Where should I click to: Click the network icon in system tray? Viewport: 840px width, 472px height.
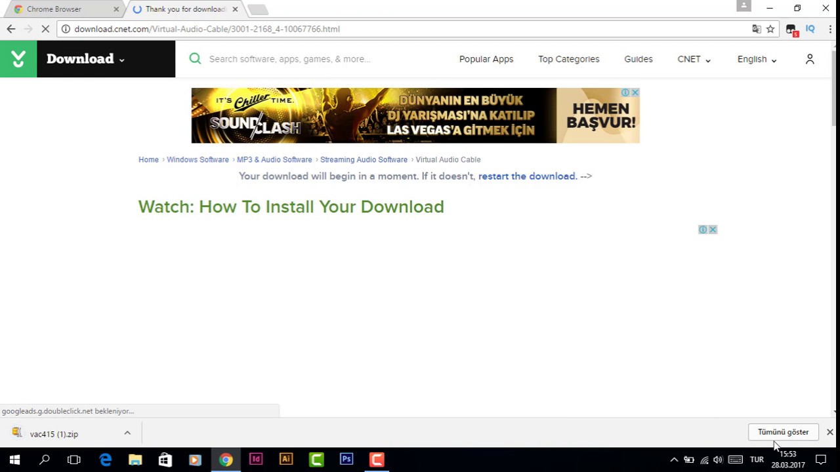[704, 460]
